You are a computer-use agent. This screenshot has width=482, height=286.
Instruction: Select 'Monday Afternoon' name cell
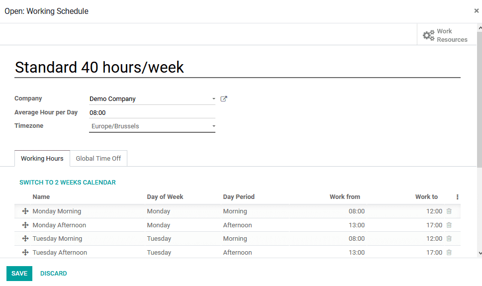(59, 225)
